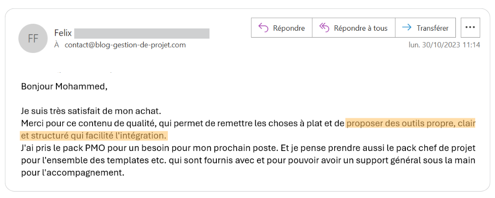Click the double-arrow reply-all icon
The width and height of the screenshot is (495, 198).
[324, 28]
